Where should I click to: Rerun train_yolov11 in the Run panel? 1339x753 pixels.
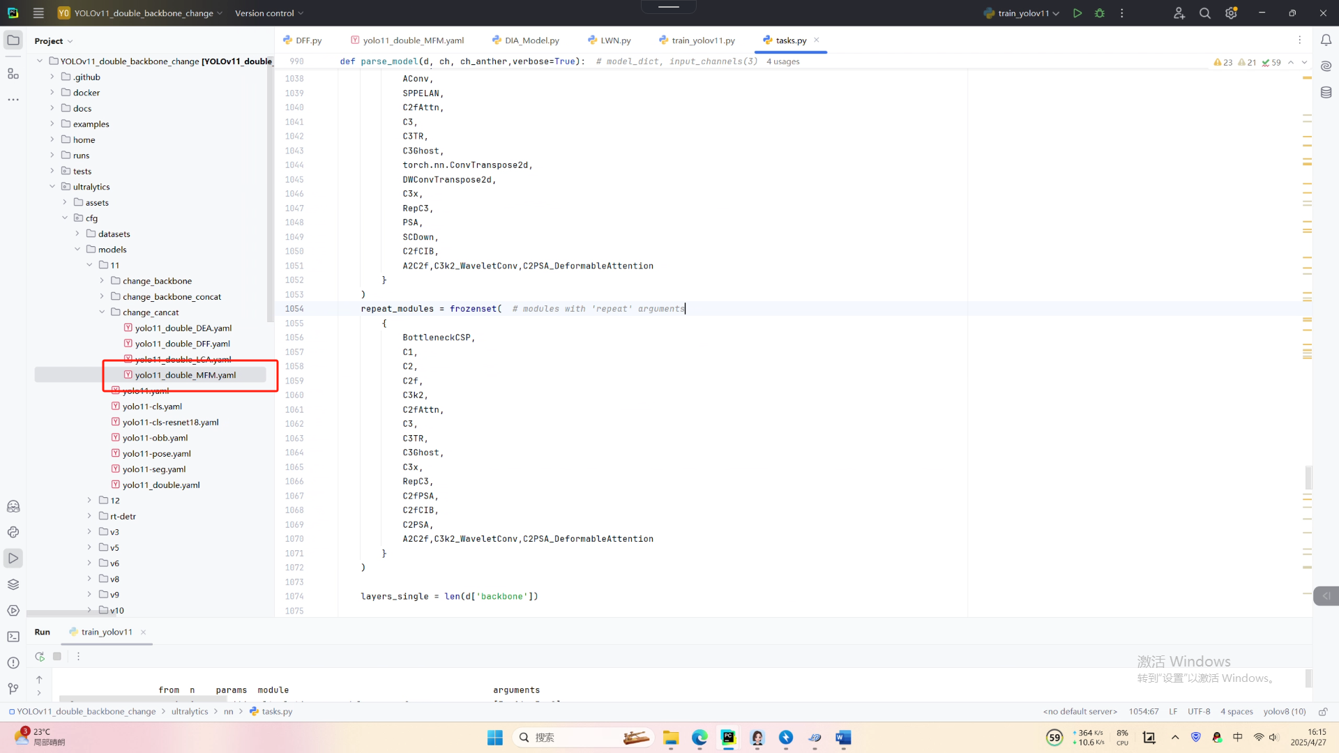click(40, 656)
